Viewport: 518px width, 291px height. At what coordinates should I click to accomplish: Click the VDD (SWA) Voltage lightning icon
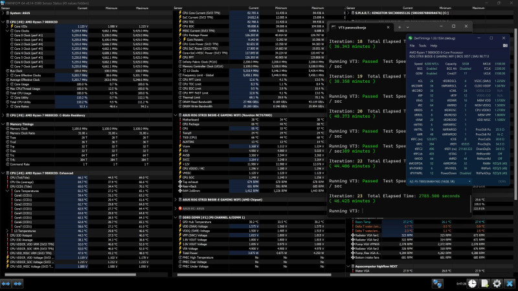click(180, 226)
